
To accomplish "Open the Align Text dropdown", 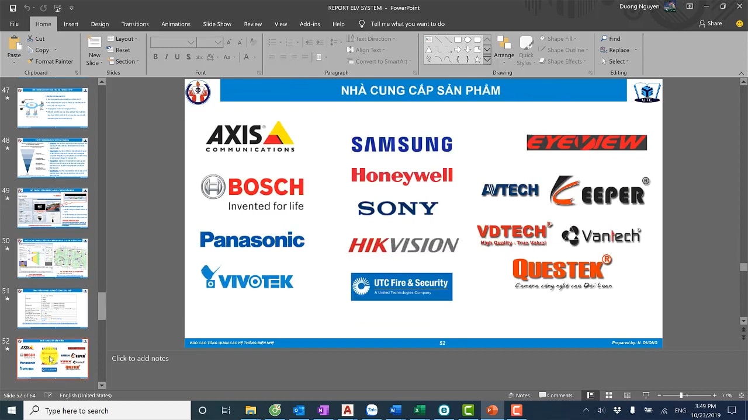I will coord(365,50).
